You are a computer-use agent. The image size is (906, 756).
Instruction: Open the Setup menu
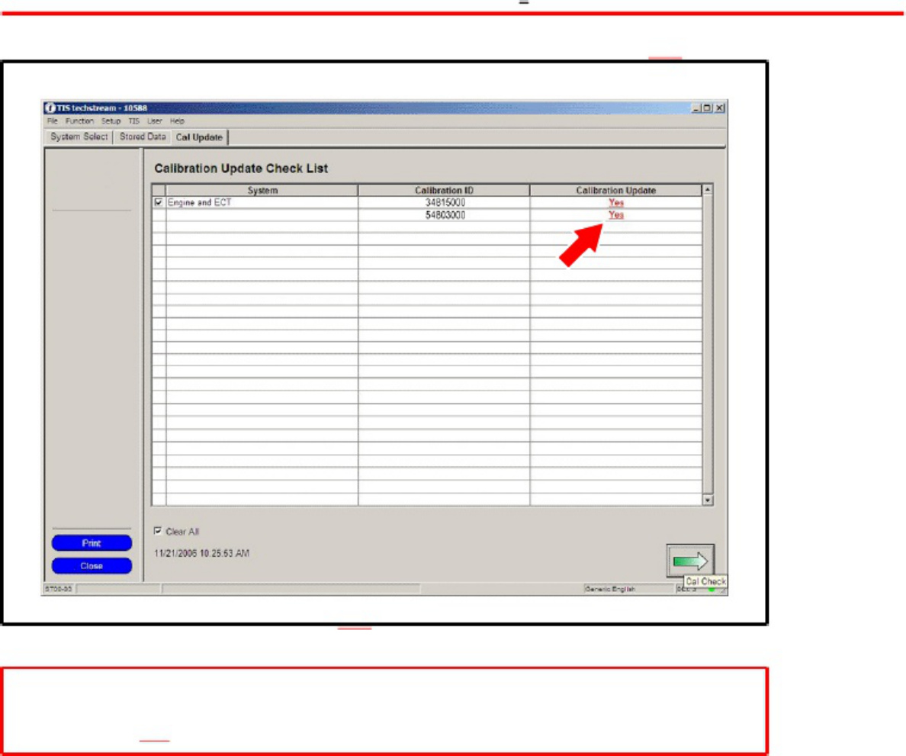click(111, 121)
